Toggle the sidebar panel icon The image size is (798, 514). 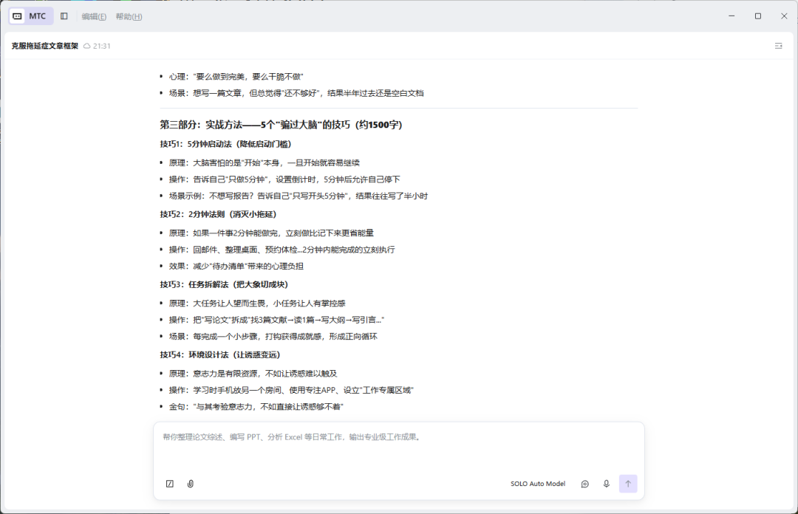click(64, 16)
